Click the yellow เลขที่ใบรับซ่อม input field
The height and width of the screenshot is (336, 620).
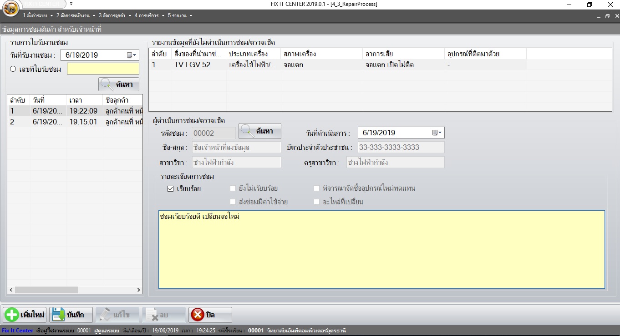tap(102, 69)
